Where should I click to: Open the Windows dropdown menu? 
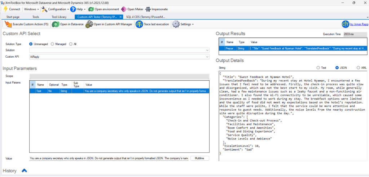point(31,9)
